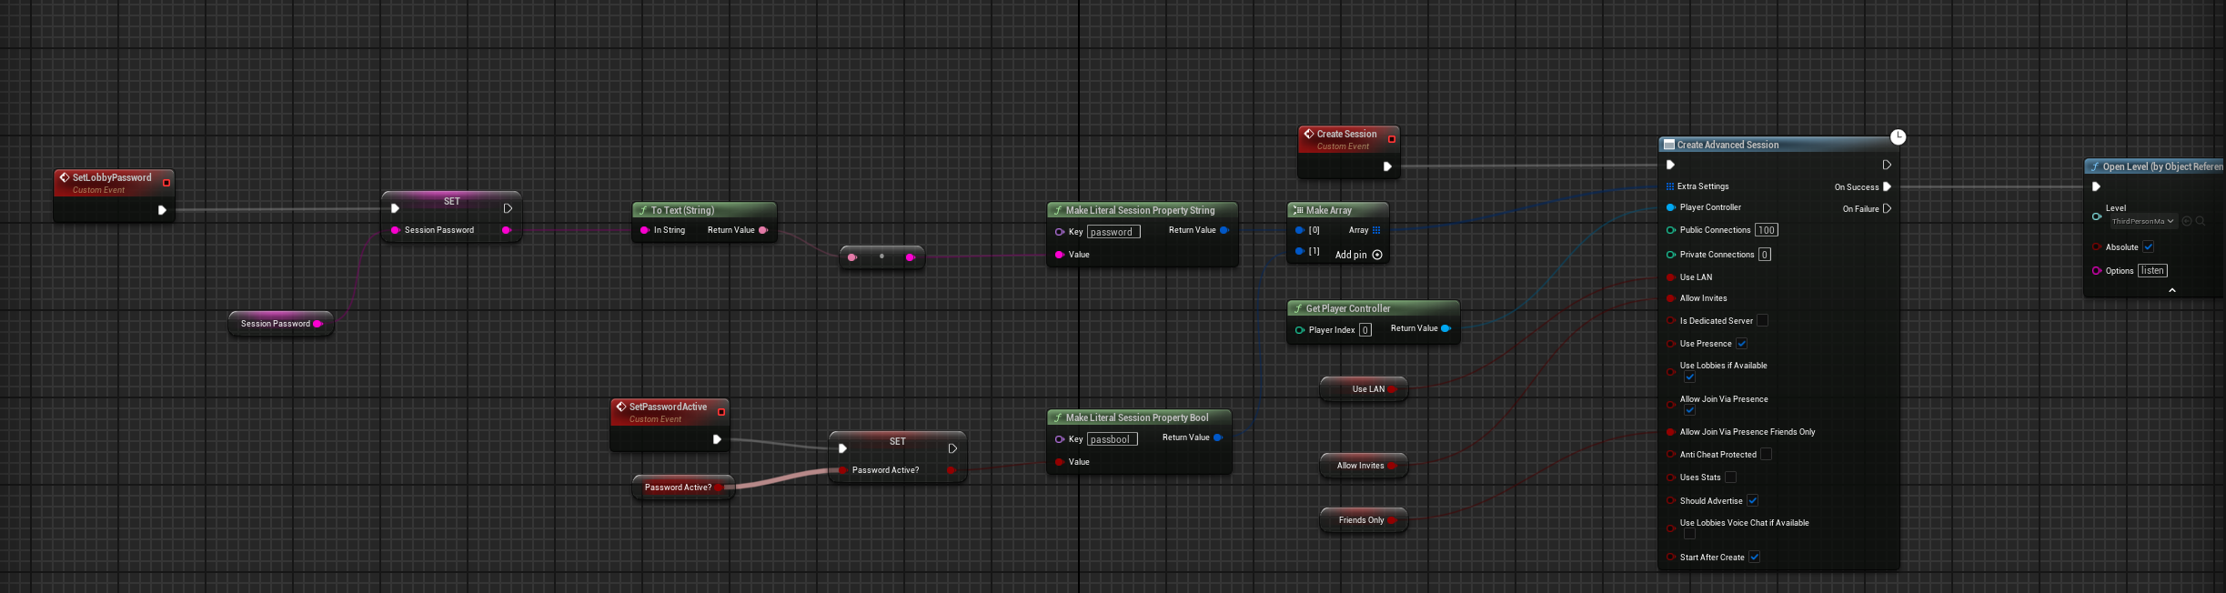Viewport: 2226px width, 593px height.
Task: Click the Make Array index [0] pin
Action: tap(1300, 230)
